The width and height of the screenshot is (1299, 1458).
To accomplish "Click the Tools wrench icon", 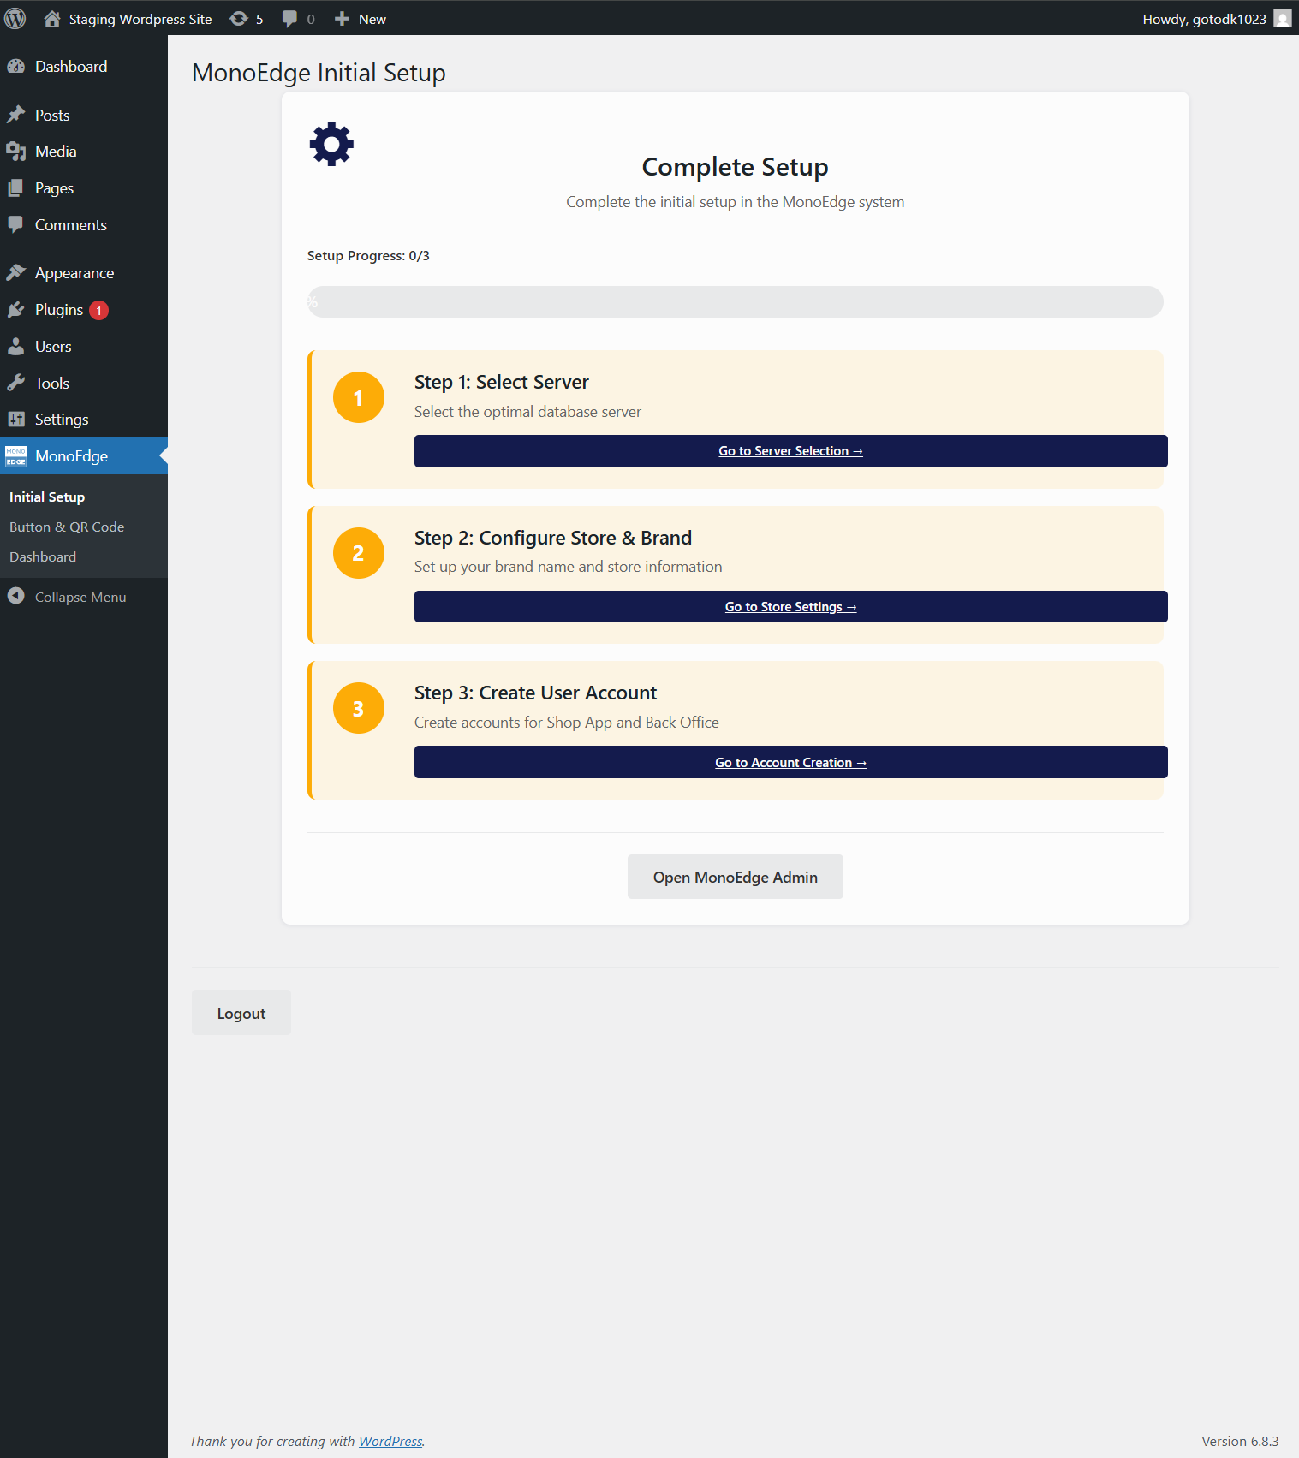I will coord(16,384).
